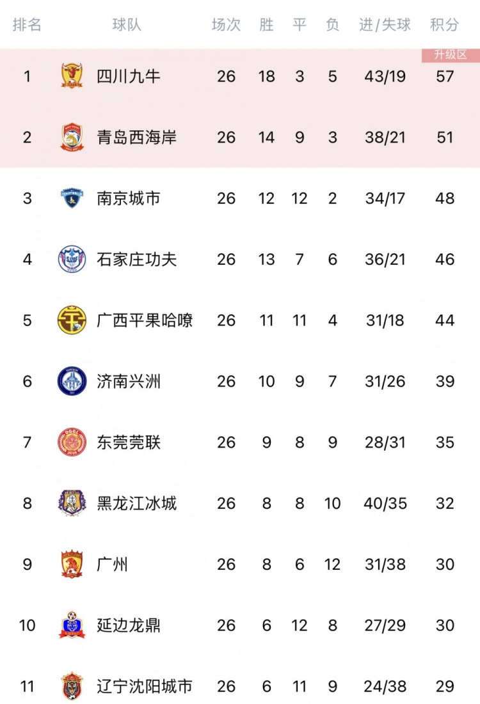The width and height of the screenshot is (480, 704).
Task: Open the 青岛西海岸 team crest
Action: 72,137
